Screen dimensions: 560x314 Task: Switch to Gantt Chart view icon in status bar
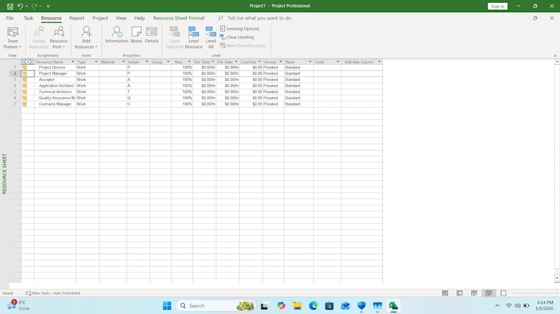[x=445, y=294]
